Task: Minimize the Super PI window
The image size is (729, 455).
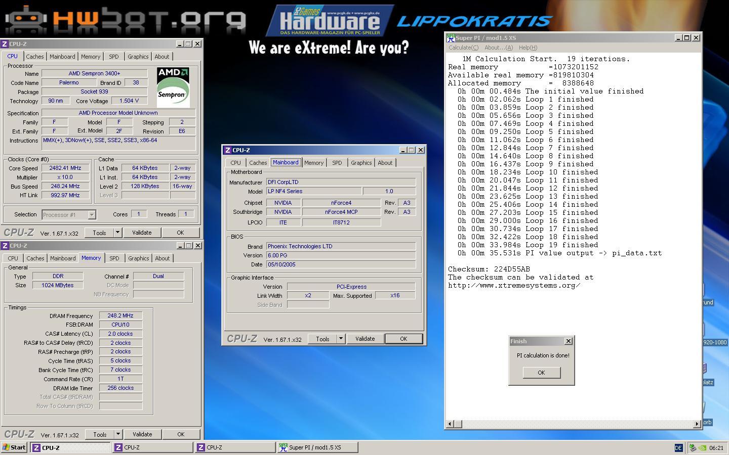Action: [679, 38]
